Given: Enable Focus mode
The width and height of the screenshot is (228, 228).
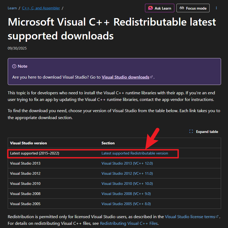Looking at the screenshot, I should (193, 8).
